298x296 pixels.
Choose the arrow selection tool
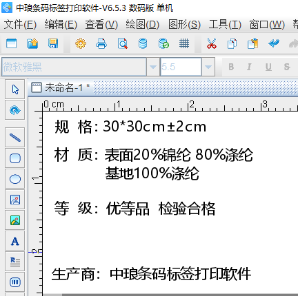(15, 89)
